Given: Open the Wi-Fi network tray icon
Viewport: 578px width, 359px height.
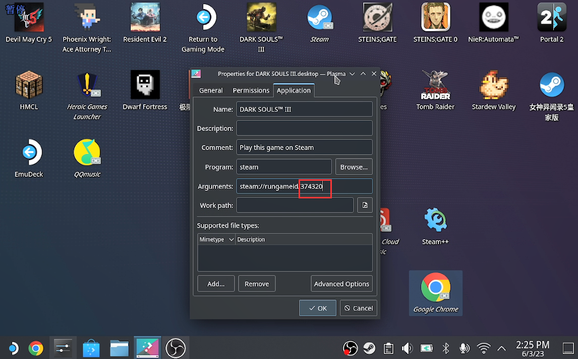Looking at the screenshot, I should click(483, 348).
